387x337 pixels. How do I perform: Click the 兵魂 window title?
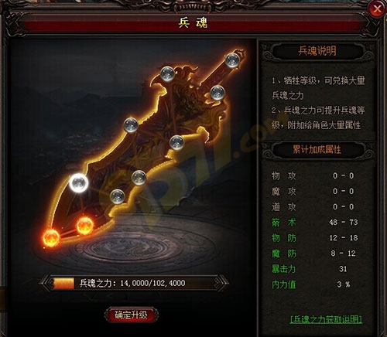pos(193,23)
